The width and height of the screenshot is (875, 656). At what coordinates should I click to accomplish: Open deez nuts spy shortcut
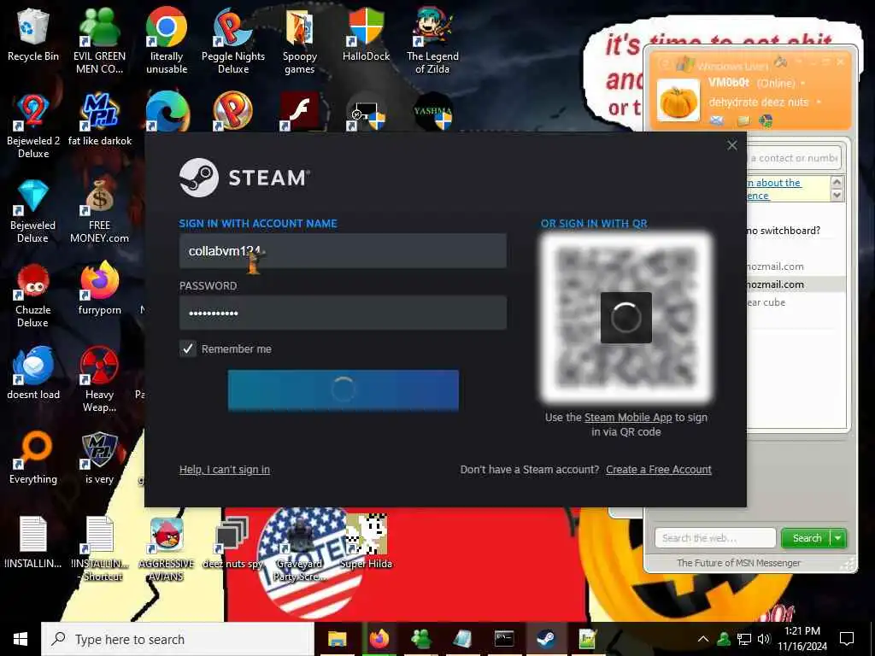tap(232, 542)
